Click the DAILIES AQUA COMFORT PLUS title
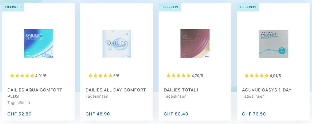The width and height of the screenshot is (312, 124). pos(35,93)
